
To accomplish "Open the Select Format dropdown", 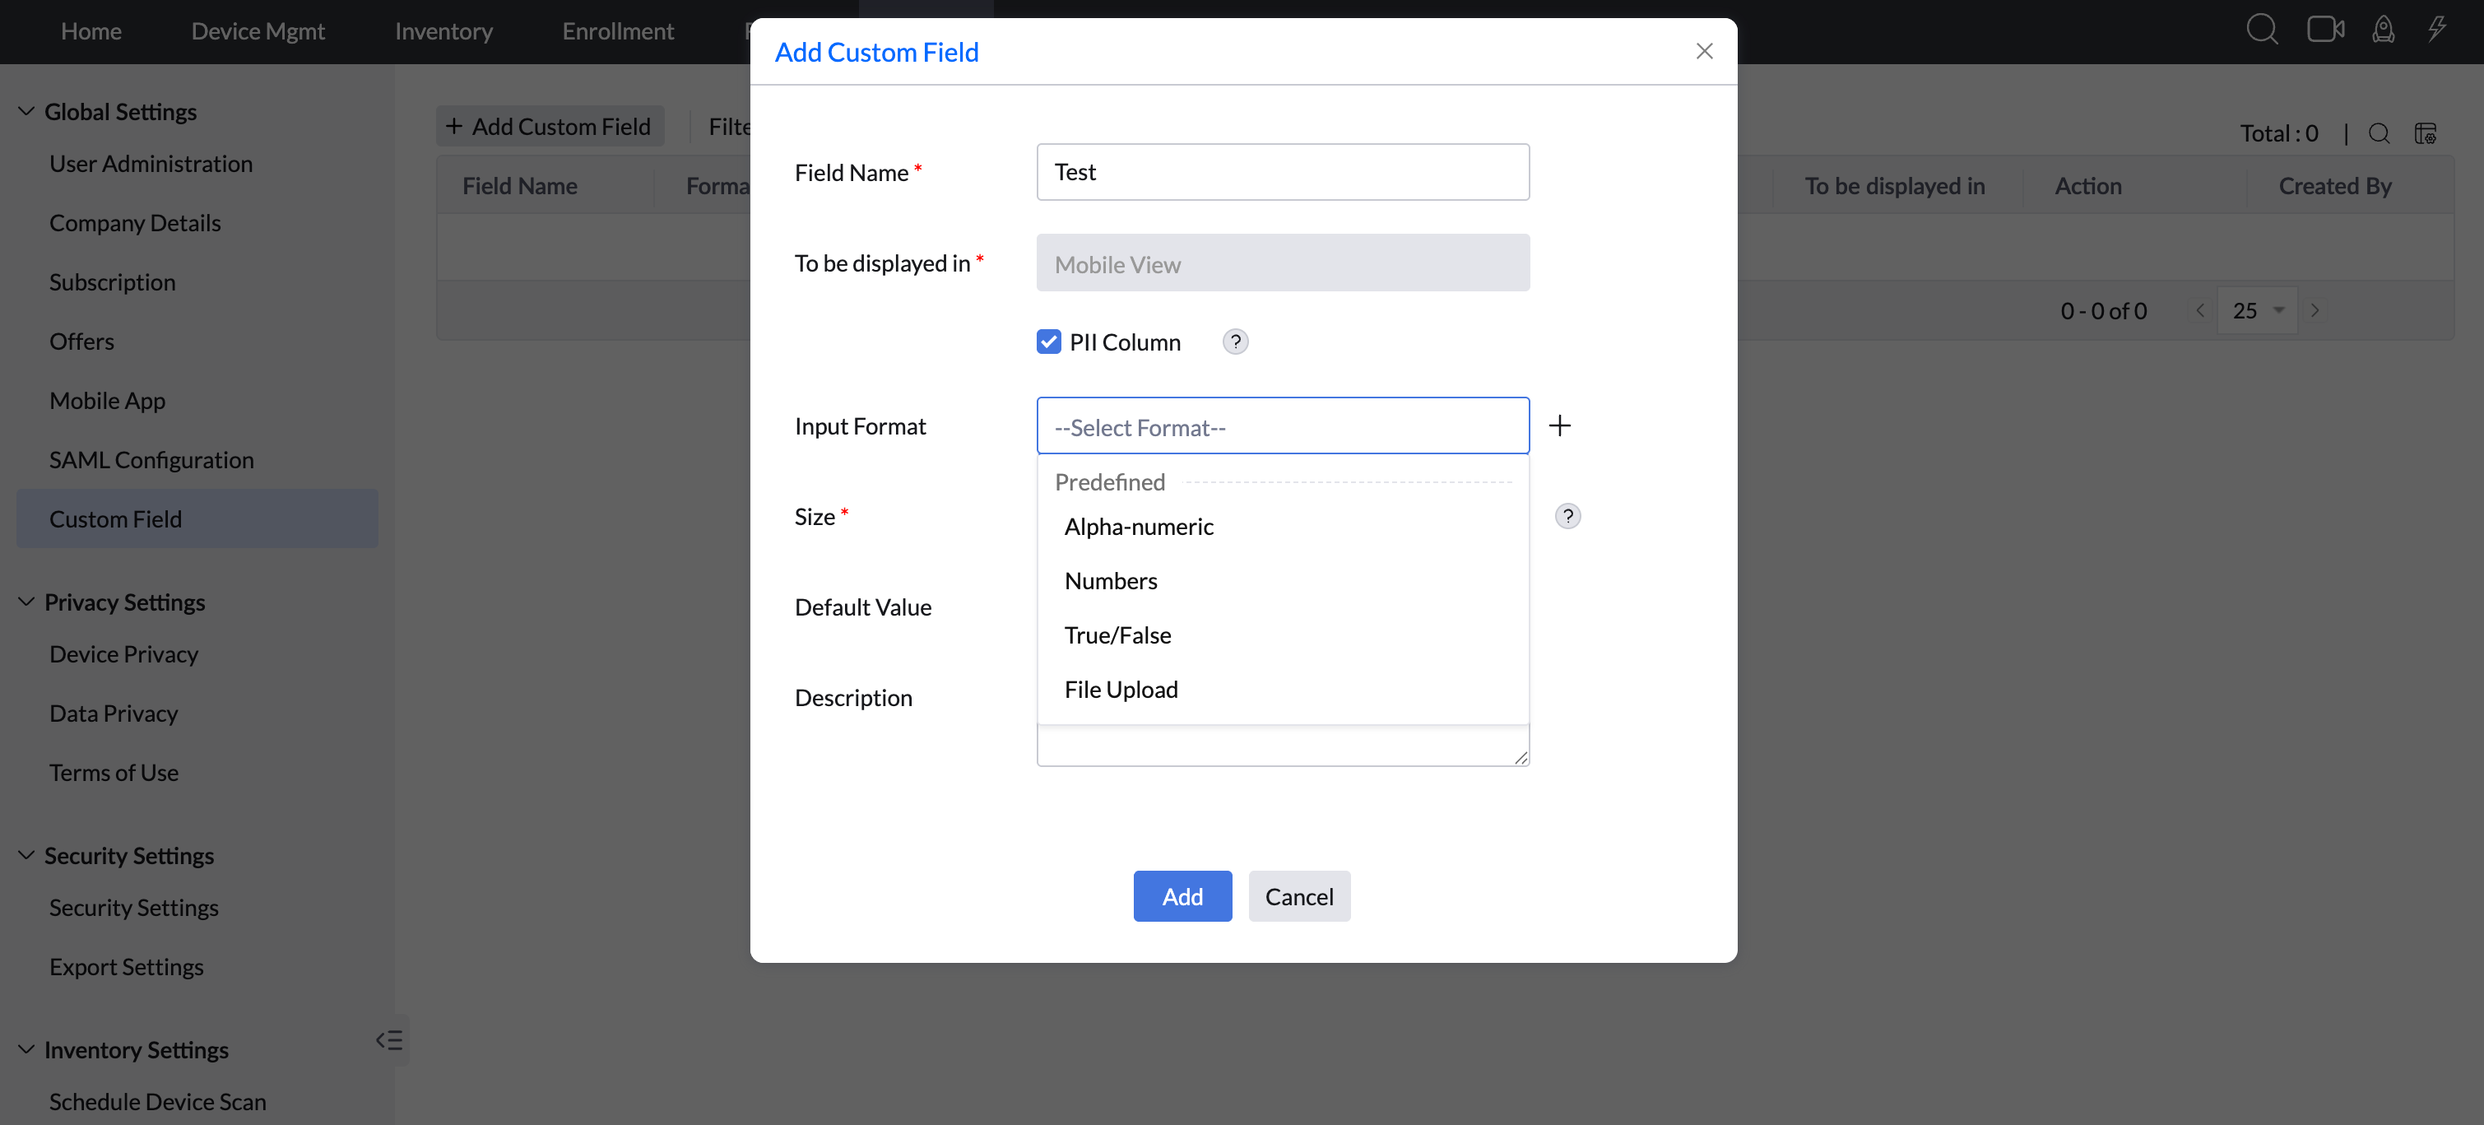I will pos(1283,425).
